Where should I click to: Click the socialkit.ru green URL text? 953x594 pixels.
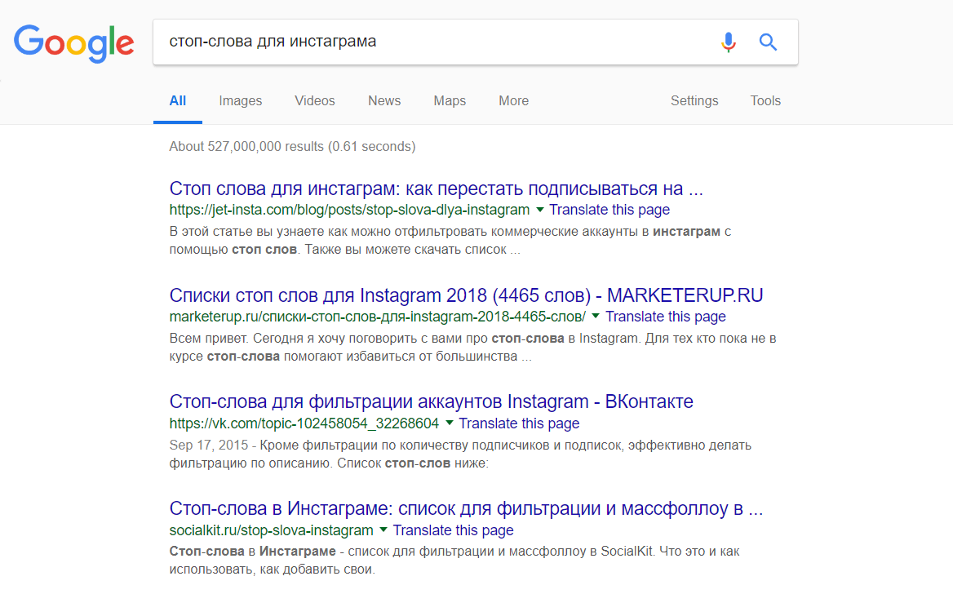[271, 530]
